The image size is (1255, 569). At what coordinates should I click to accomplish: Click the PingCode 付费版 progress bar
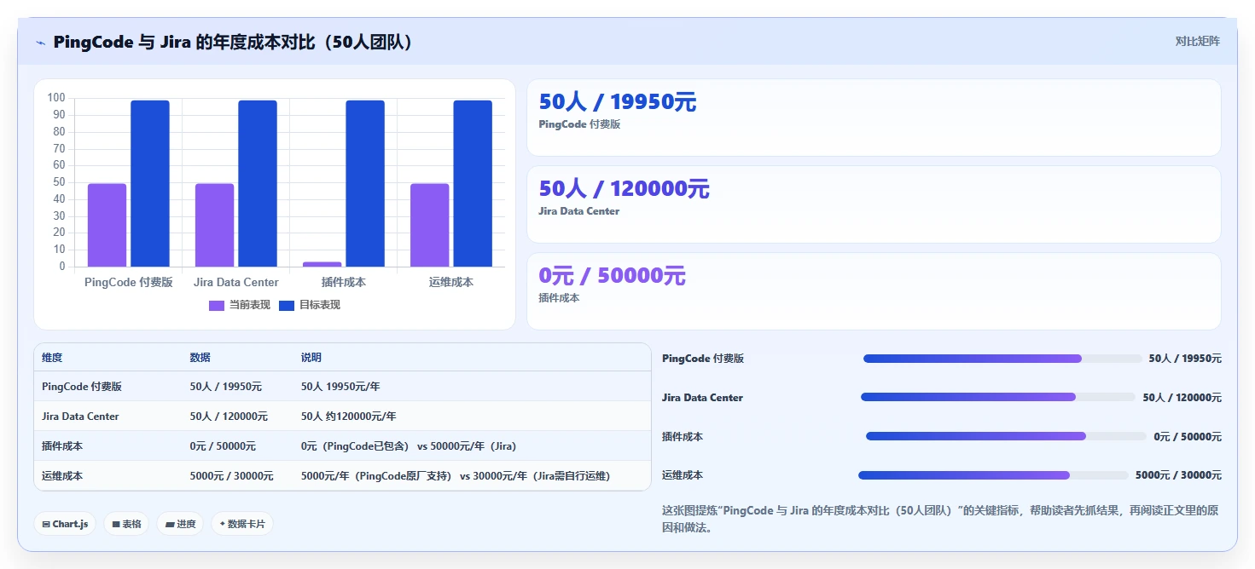(1002, 359)
